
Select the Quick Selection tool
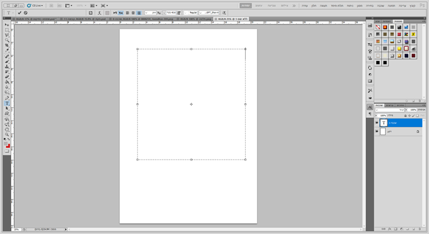click(x=7, y=40)
